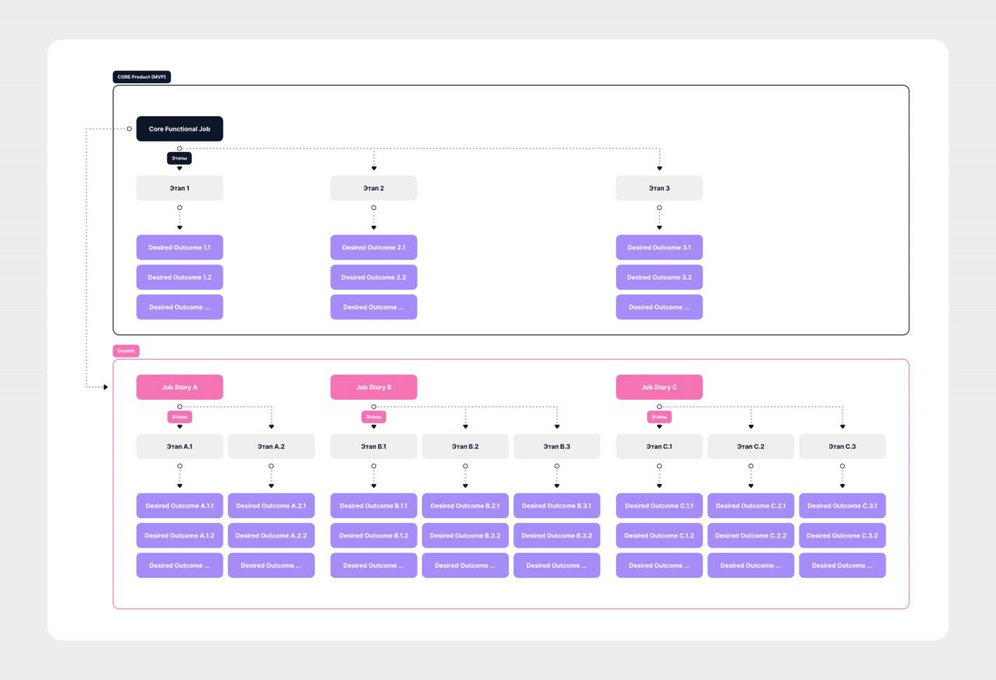Click the Desired Outcome B.2.1 card
The image size is (996, 680).
pyautogui.click(x=465, y=506)
